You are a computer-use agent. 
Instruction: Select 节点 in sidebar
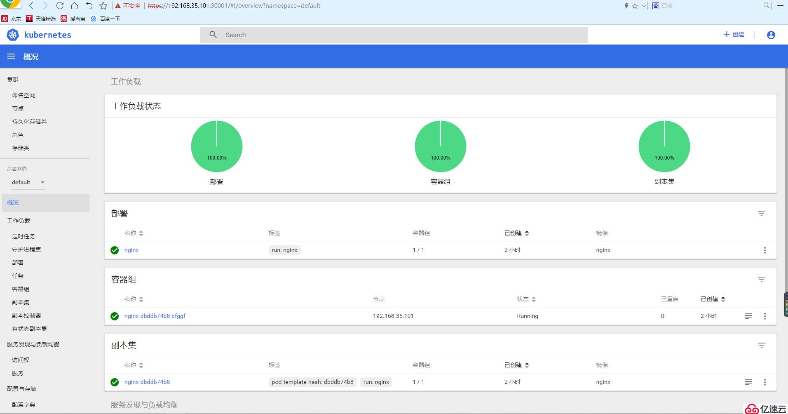click(x=18, y=108)
